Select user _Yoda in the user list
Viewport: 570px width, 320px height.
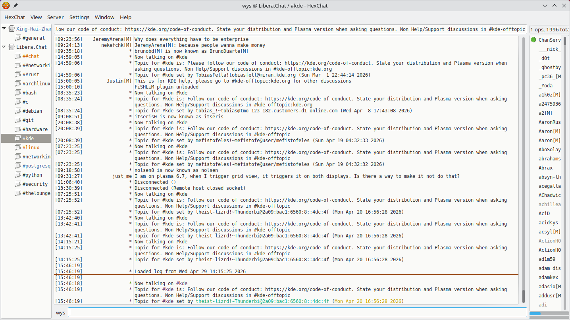pyautogui.click(x=545, y=86)
